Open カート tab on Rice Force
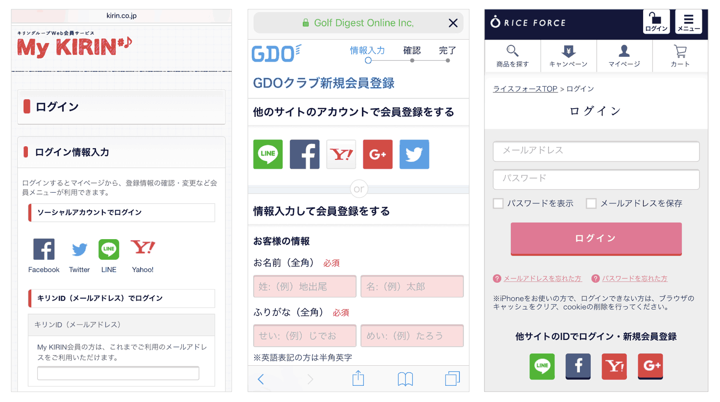 click(x=680, y=56)
